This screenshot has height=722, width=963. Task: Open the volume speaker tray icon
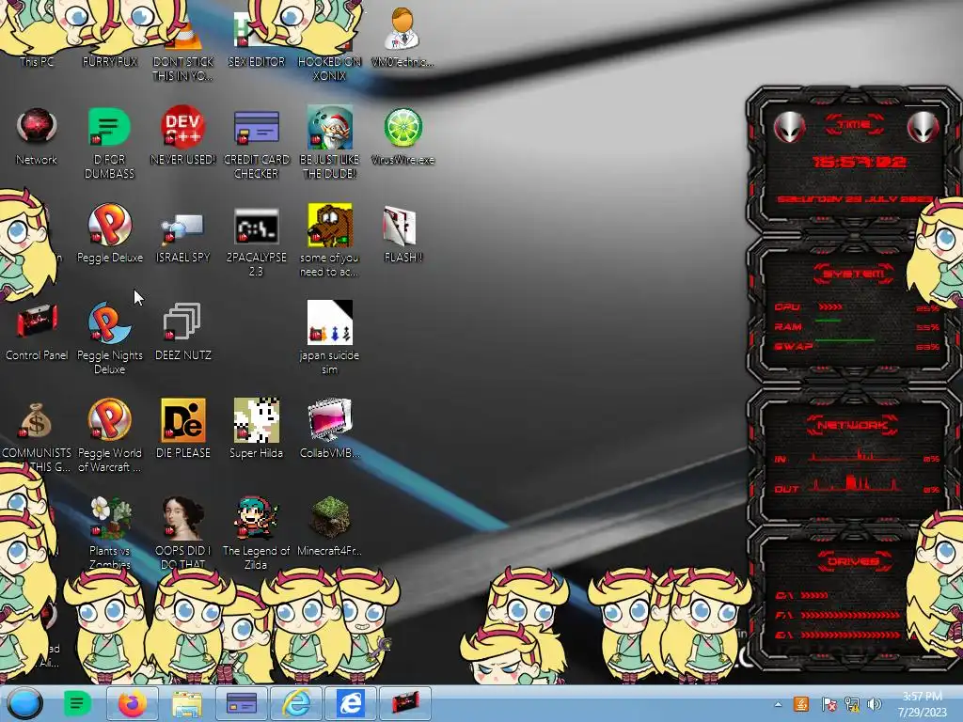point(875,704)
